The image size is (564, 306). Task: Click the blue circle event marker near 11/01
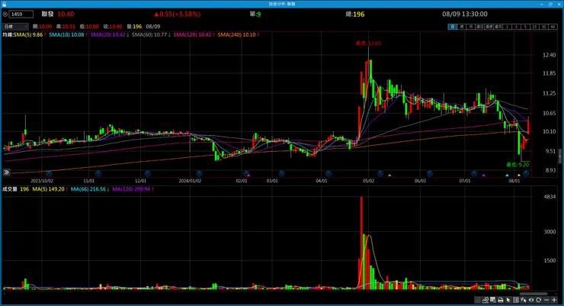click(x=98, y=173)
